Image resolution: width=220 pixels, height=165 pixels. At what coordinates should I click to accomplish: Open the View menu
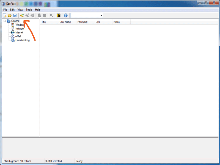tap(20, 10)
